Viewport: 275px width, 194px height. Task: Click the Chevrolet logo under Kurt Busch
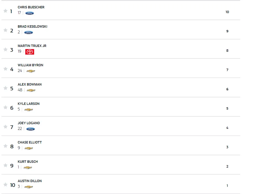tap(28, 167)
